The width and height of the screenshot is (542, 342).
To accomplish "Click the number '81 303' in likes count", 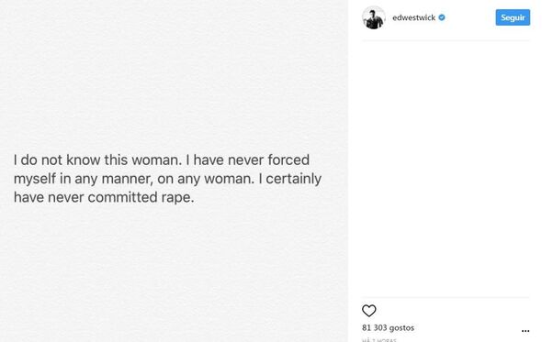I will (x=375, y=328).
